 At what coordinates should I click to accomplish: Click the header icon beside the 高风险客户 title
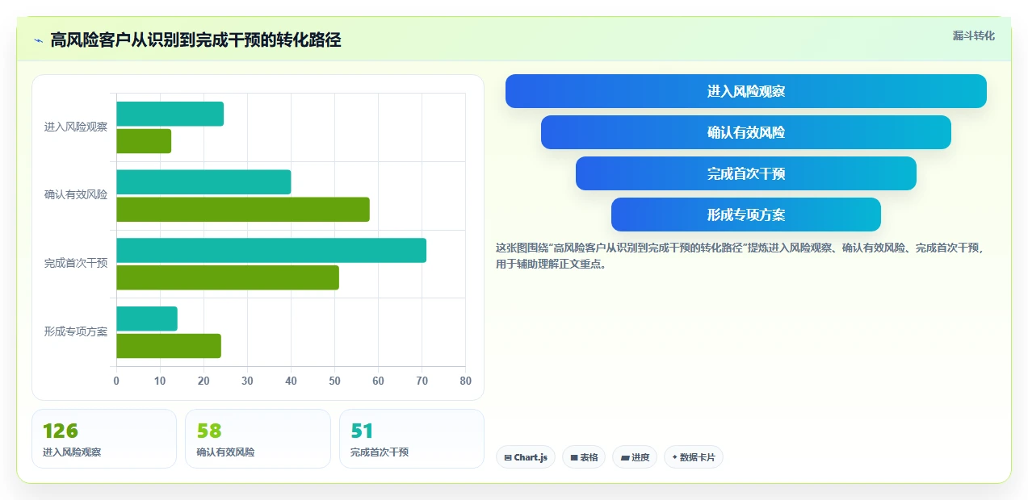click(38, 40)
